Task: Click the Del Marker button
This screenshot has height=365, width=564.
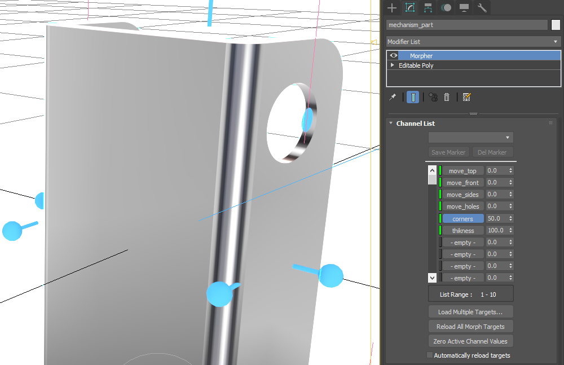Action: tap(492, 152)
